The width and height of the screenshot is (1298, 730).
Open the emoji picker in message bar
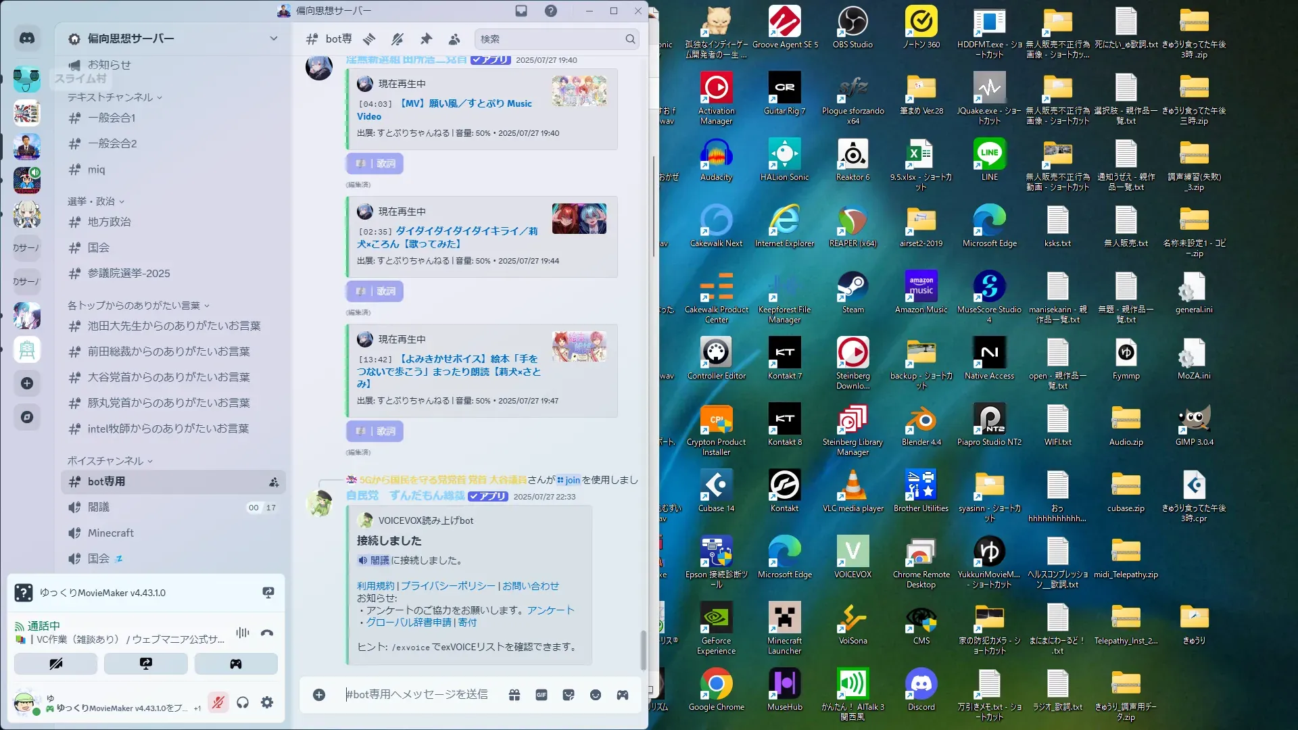click(596, 695)
